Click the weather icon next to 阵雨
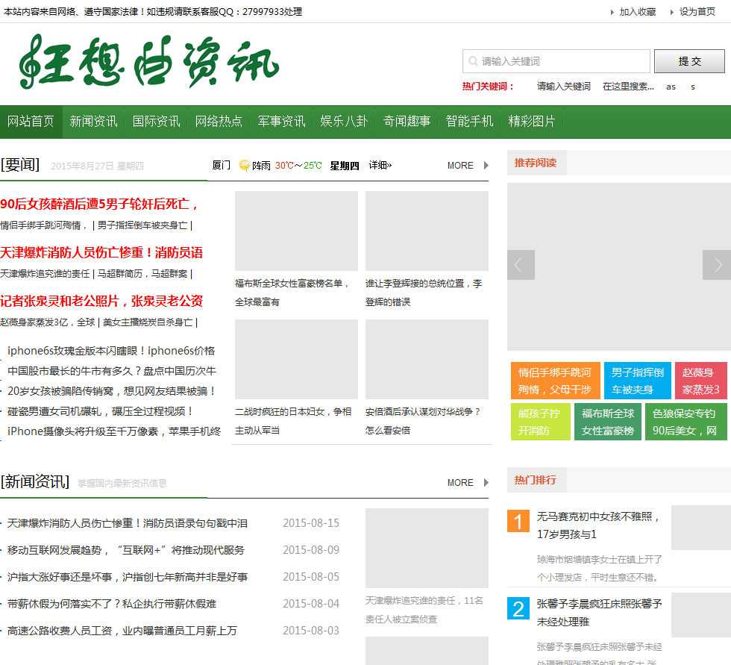The height and width of the screenshot is (665, 731). point(245,165)
